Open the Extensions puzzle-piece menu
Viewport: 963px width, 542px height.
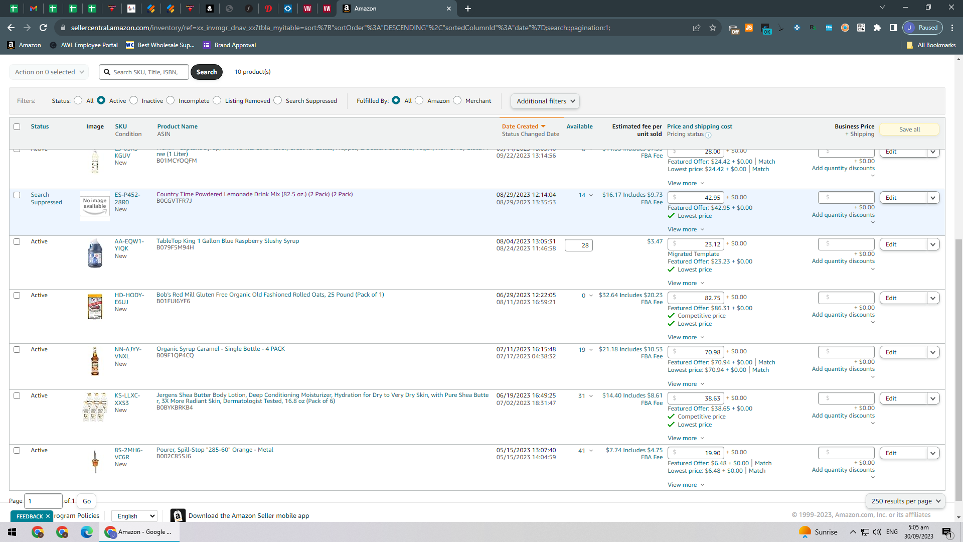click(x=877, y=28)
